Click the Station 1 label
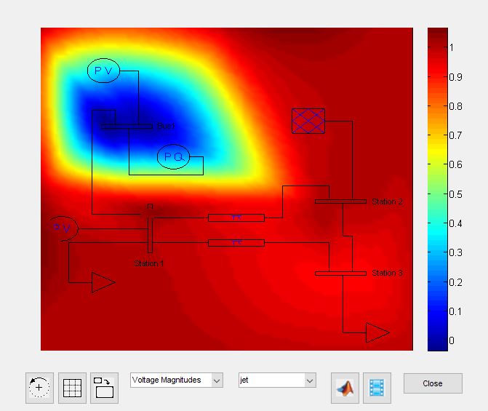 click(x=149, y=263)
